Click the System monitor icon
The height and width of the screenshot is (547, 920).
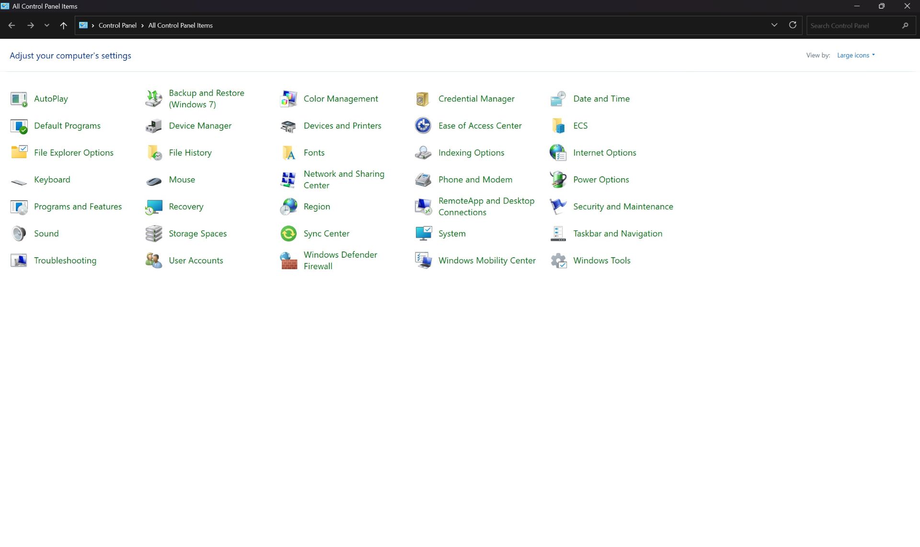point(423,234)
